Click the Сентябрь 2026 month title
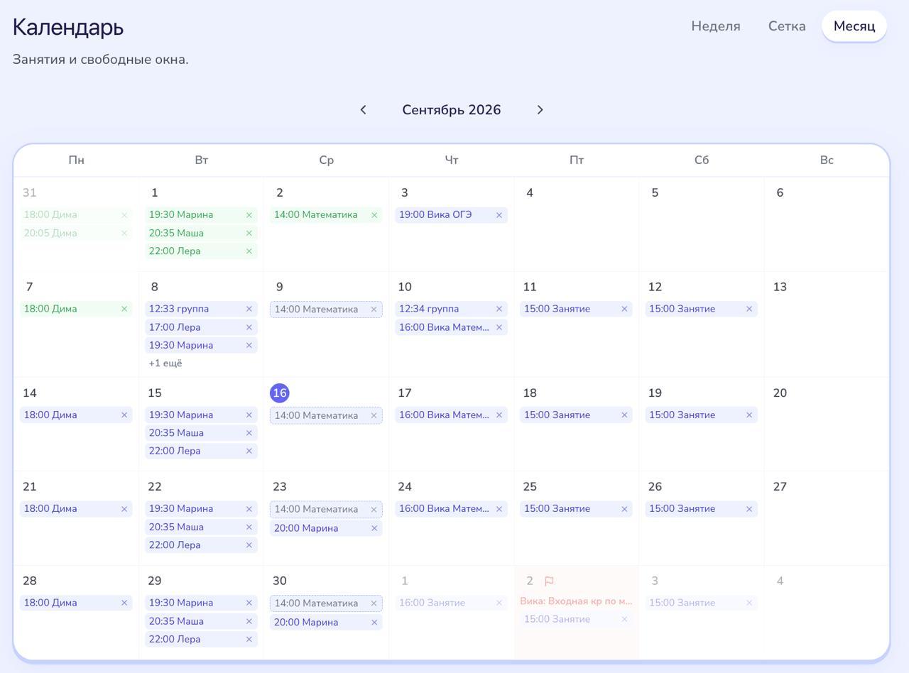Viewport: 909px width, 673px height. [452, 110]
